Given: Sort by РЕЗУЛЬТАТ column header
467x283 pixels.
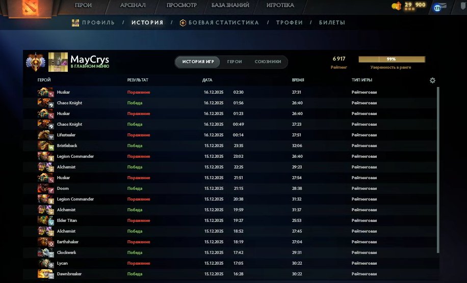Looking at the screenshot, I should [138, 80].
